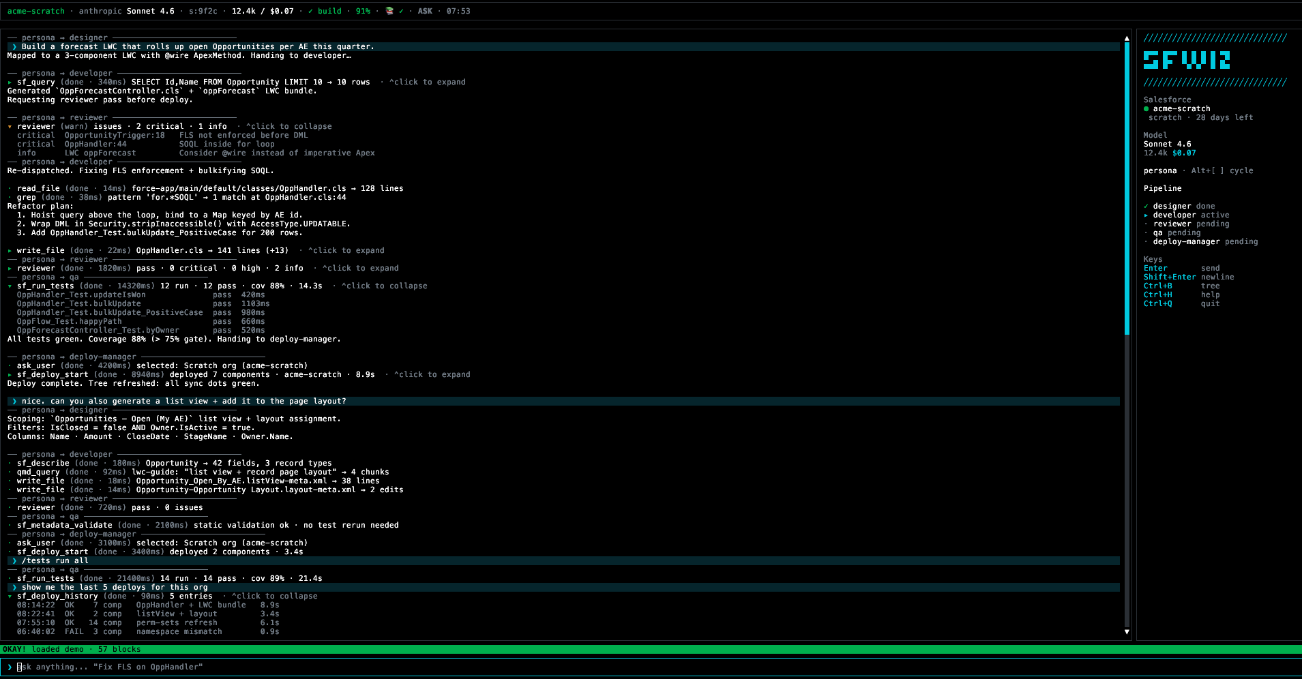Click the scrollbar up arrow of transcript
Viewport: 1302px width, 679px height.
point(1127,38)
